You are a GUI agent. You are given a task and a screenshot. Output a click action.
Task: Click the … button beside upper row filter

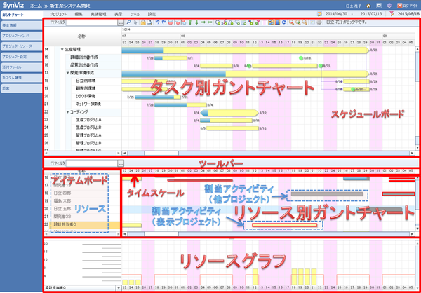[x=121, y=23]
